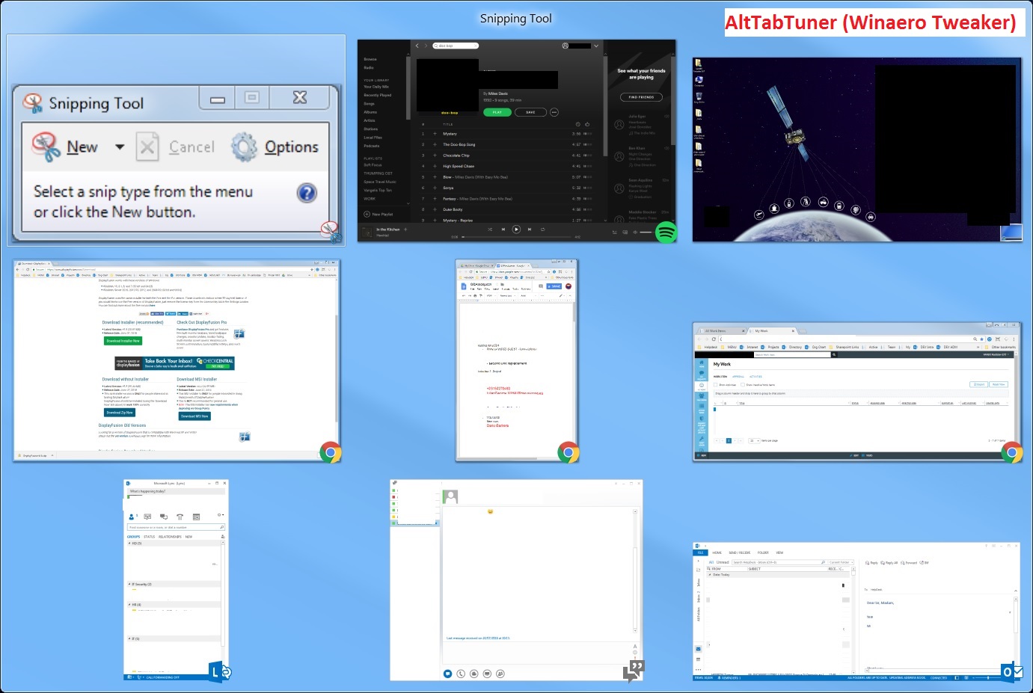
Task: Open the Chrome download shelf item arrow
Action: [51, 455]
